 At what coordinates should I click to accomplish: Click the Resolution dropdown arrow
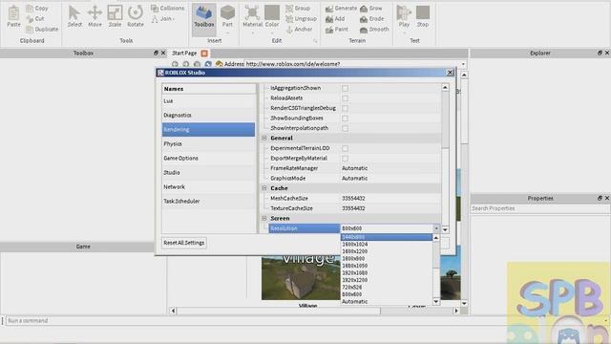pyautogui.click(x=436, y=228)
